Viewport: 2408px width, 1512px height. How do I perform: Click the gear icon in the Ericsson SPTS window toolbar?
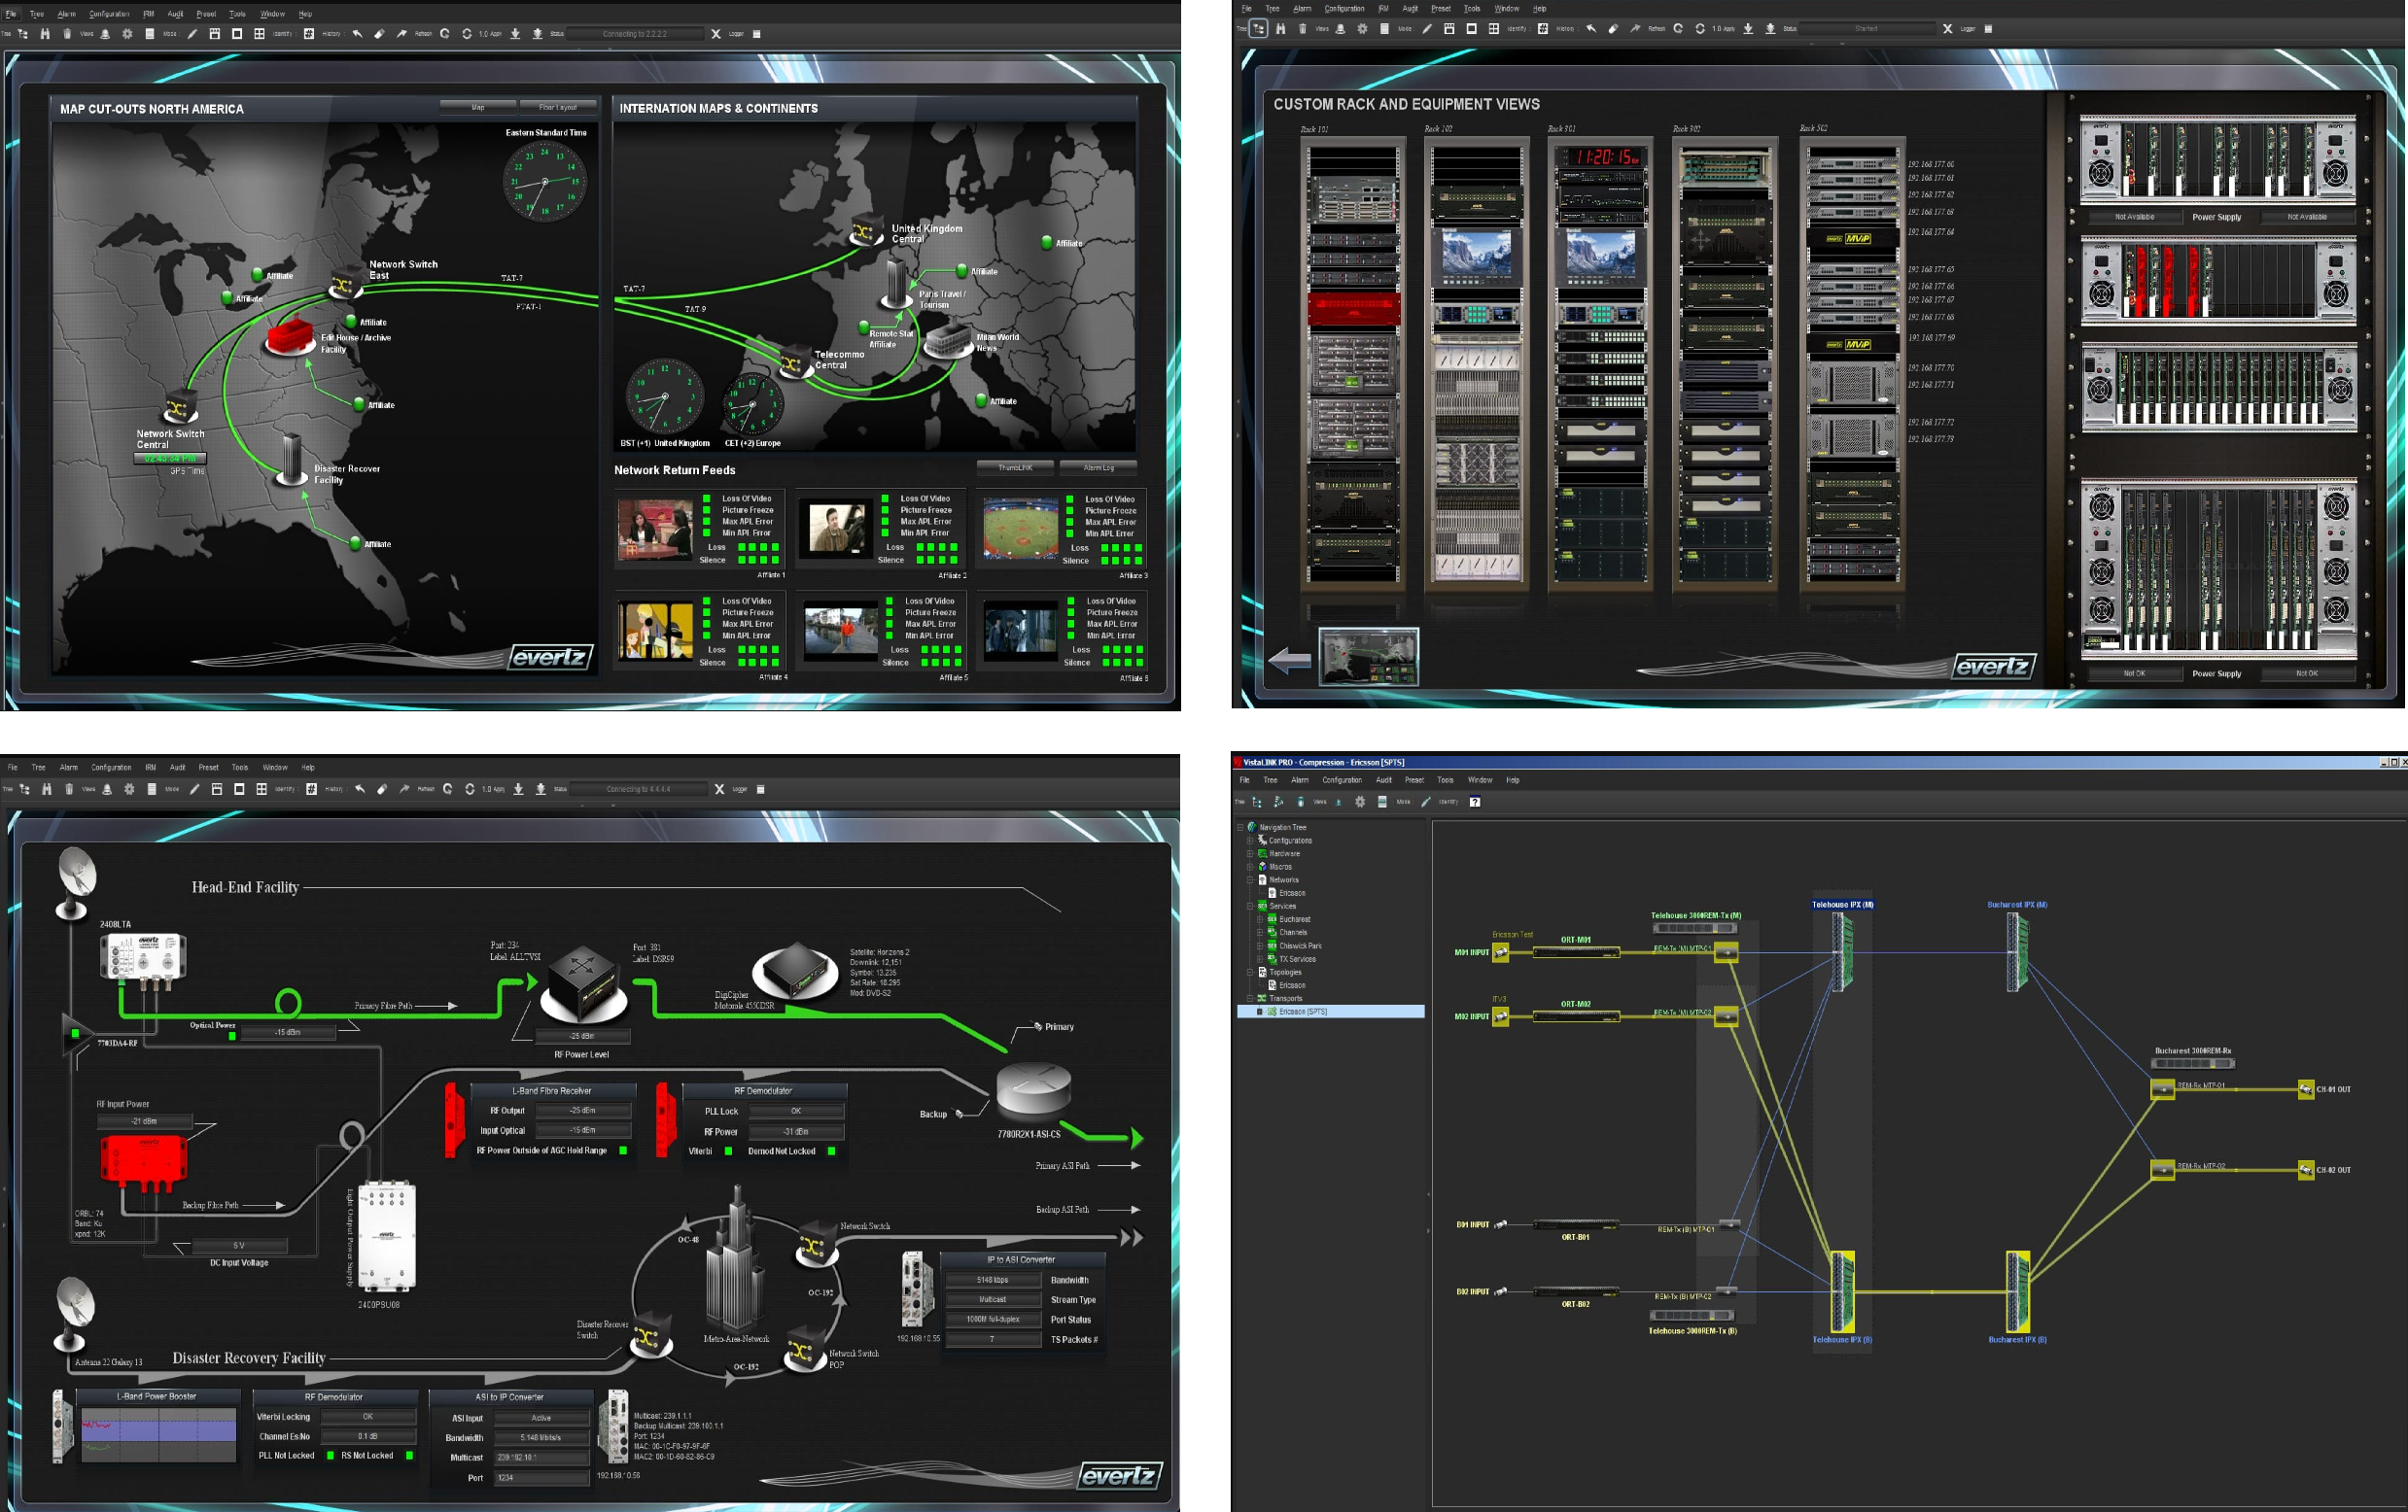point(1360,802)
